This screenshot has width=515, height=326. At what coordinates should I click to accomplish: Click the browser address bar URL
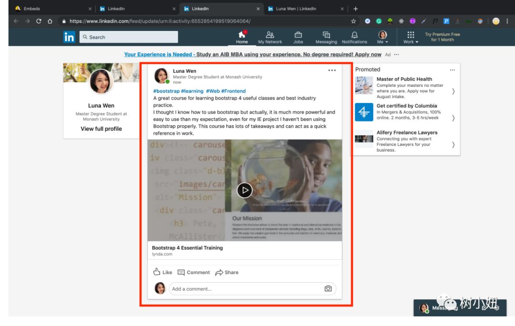point(160,21)
